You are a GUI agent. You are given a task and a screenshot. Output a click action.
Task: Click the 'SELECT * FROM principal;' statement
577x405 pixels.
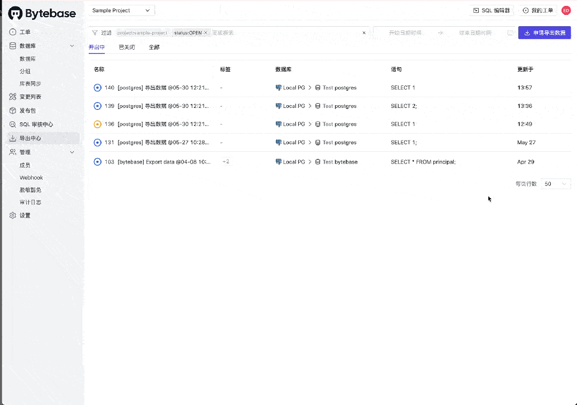click(x=423, y=162)
